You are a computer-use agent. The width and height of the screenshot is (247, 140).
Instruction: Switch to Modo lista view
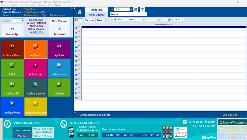coord(96,10)
